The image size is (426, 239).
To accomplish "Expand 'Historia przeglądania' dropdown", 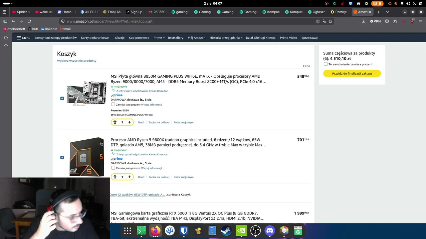I will [x=226, y=38].
